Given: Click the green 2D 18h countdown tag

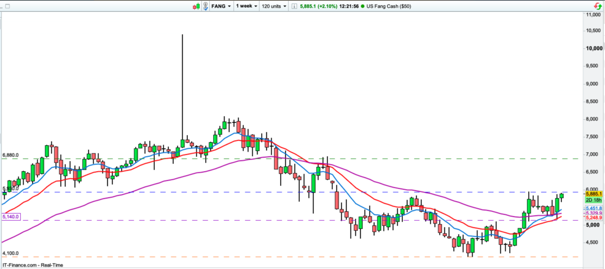Looking at the screenshot, I should [593, 201].
